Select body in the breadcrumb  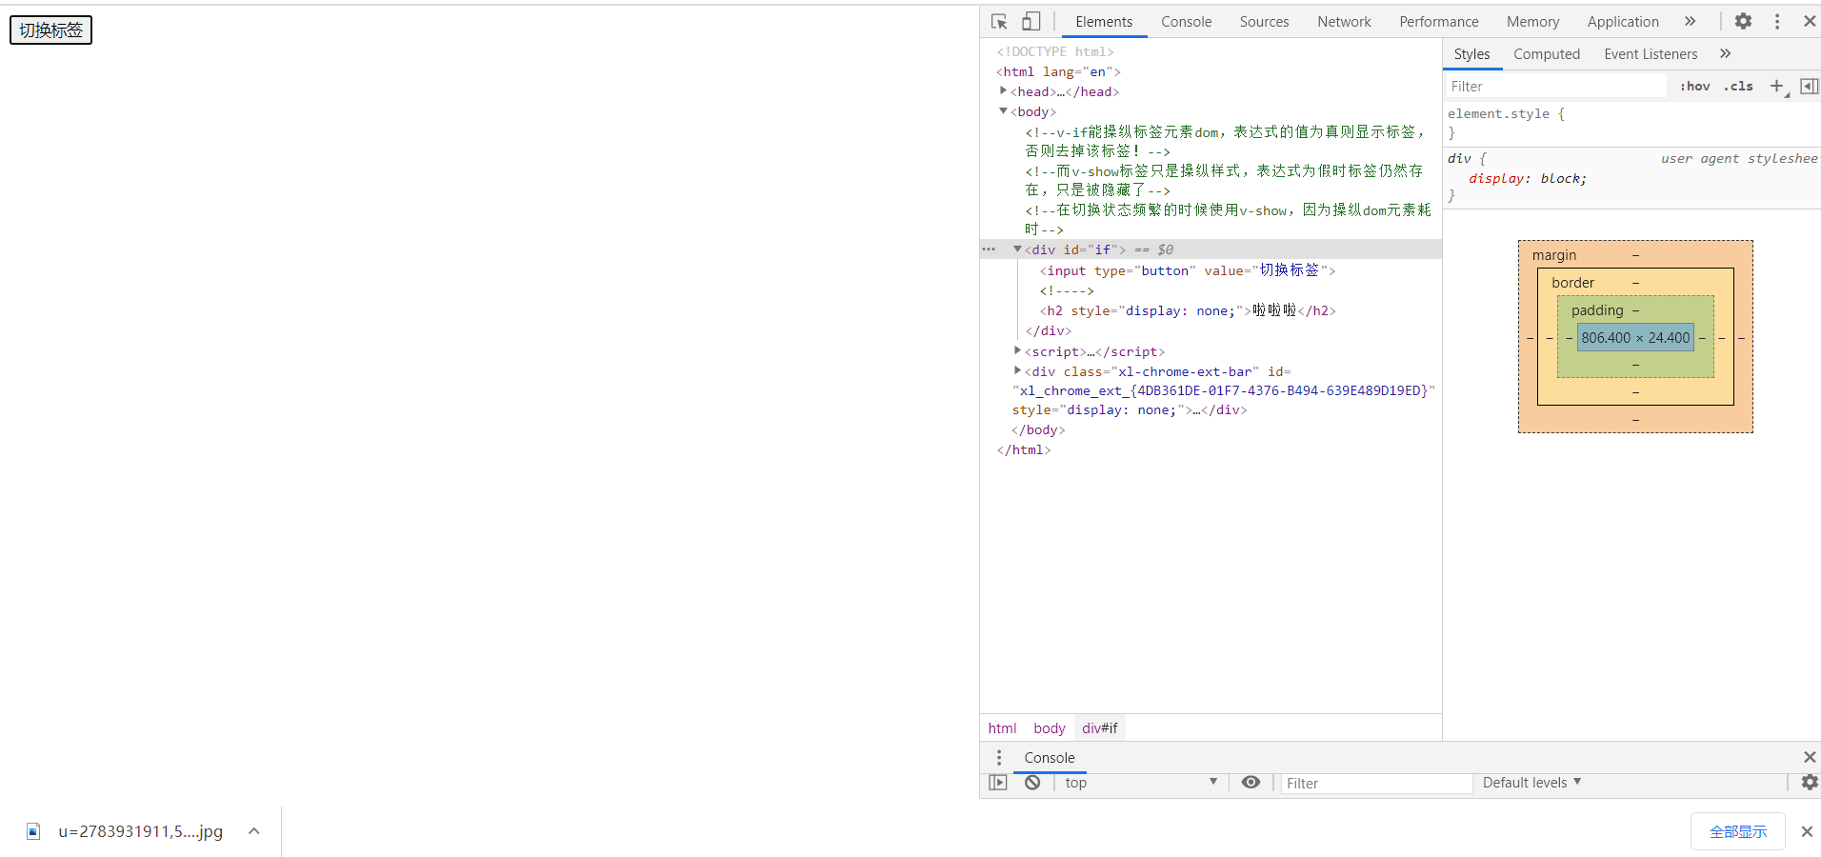coord(1050,728)
